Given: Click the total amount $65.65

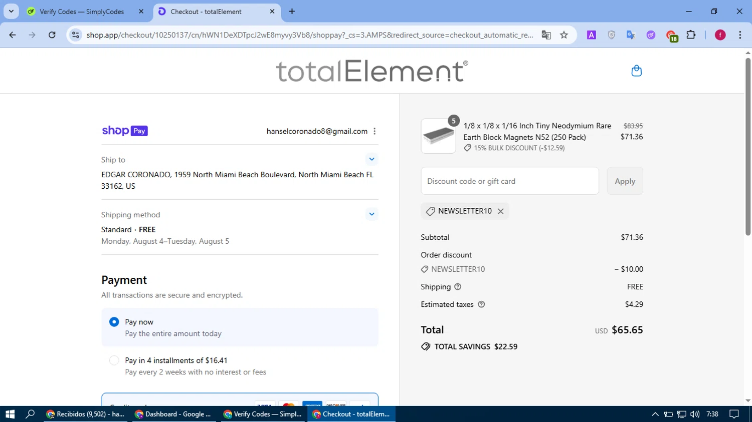Looking at the screenshot, I should [x=627, y=330].
